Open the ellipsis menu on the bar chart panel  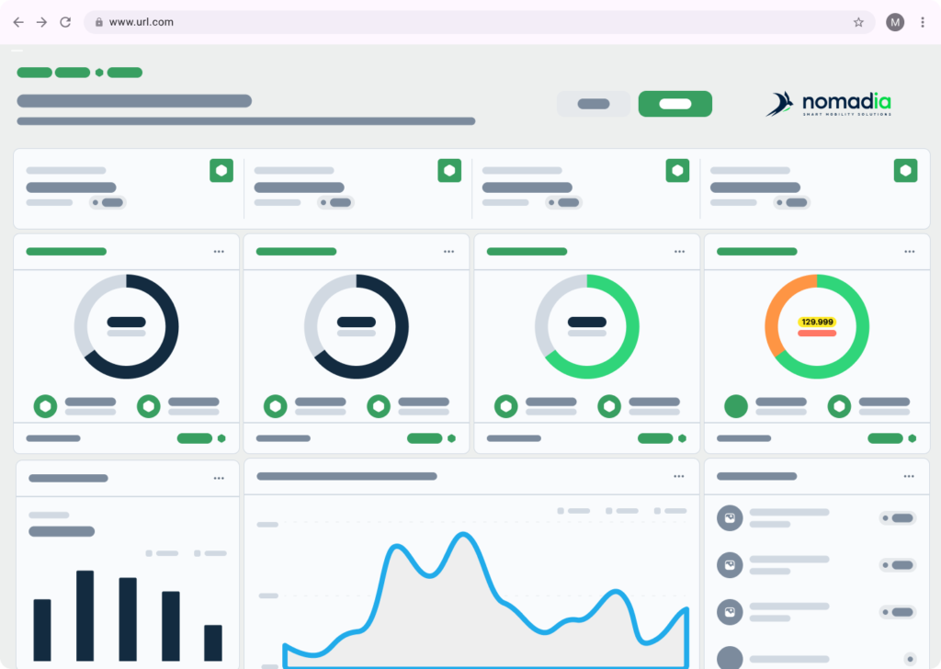[218, 478]
